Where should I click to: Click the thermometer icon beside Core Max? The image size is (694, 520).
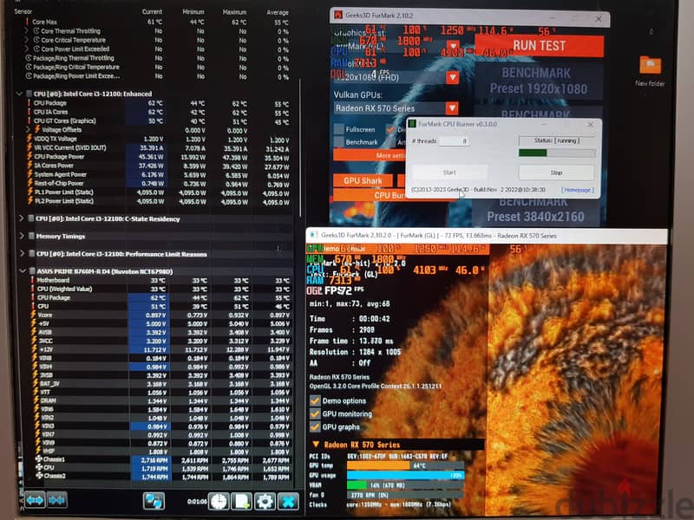click(x=27, y=22)
